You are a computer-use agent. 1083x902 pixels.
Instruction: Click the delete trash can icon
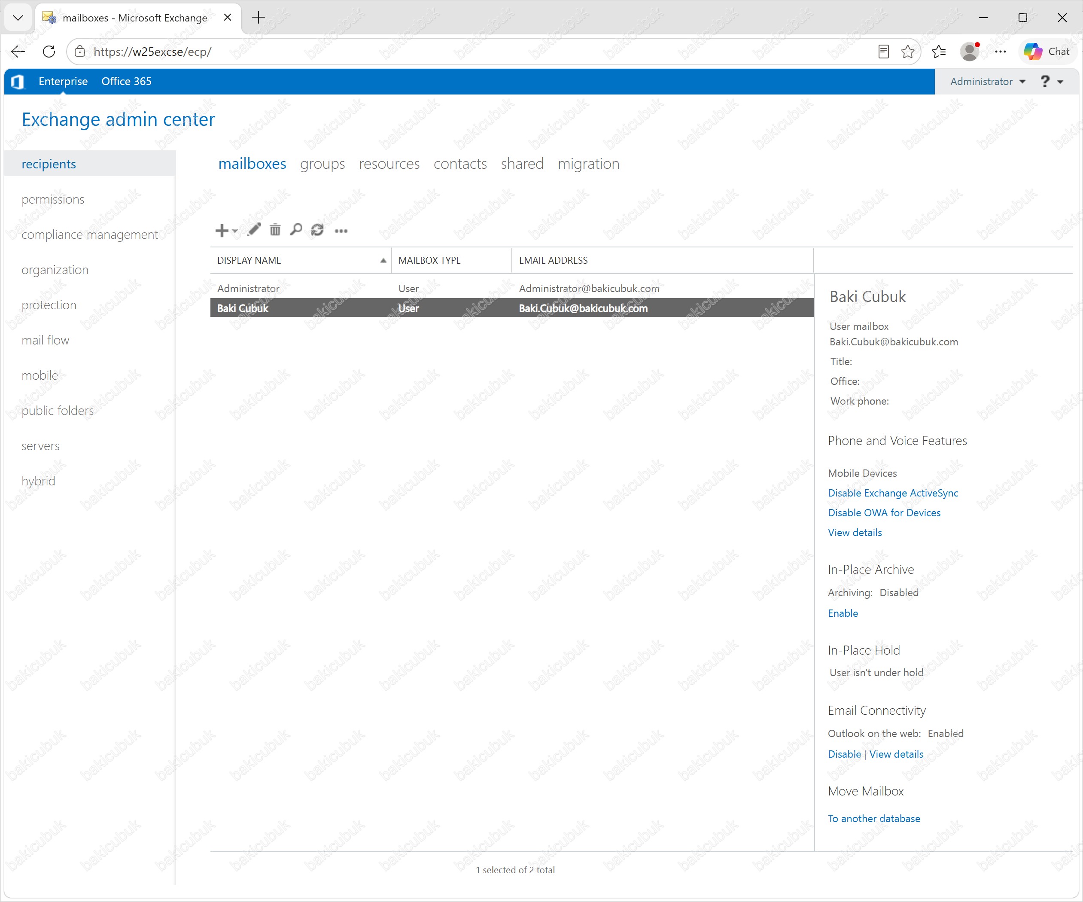click(275, 229)
